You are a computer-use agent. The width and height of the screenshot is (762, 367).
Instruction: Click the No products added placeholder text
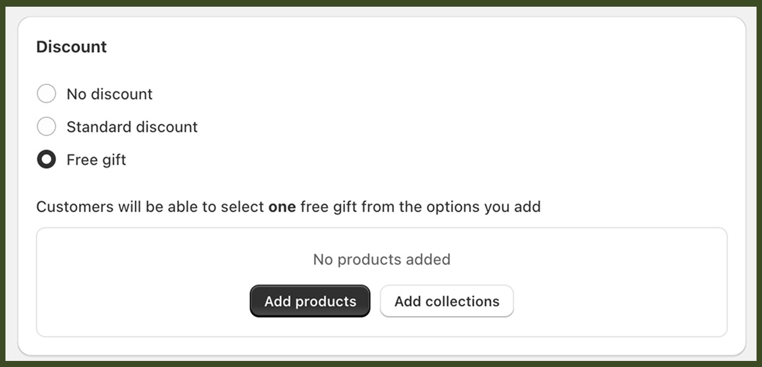[381, 259]
